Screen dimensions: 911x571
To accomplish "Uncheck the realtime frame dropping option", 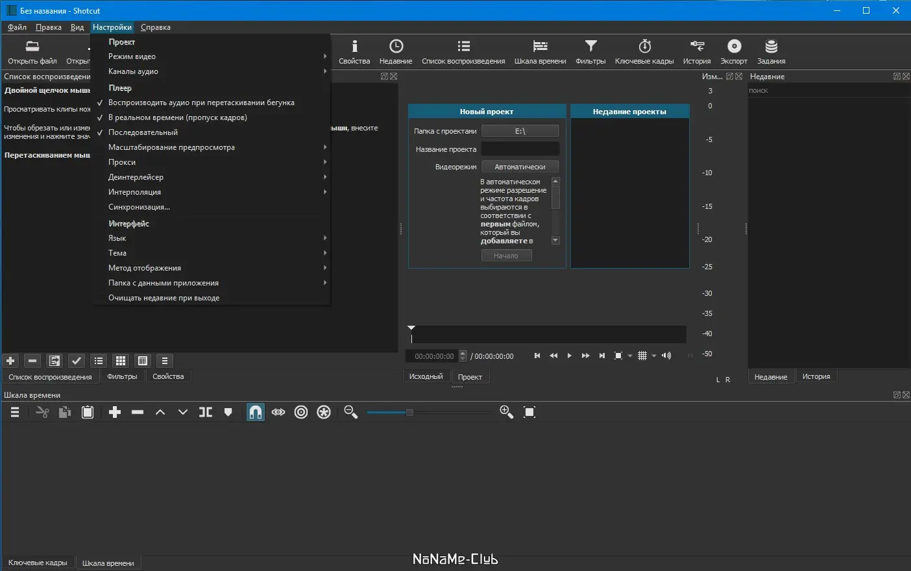I will coord(177,117).
